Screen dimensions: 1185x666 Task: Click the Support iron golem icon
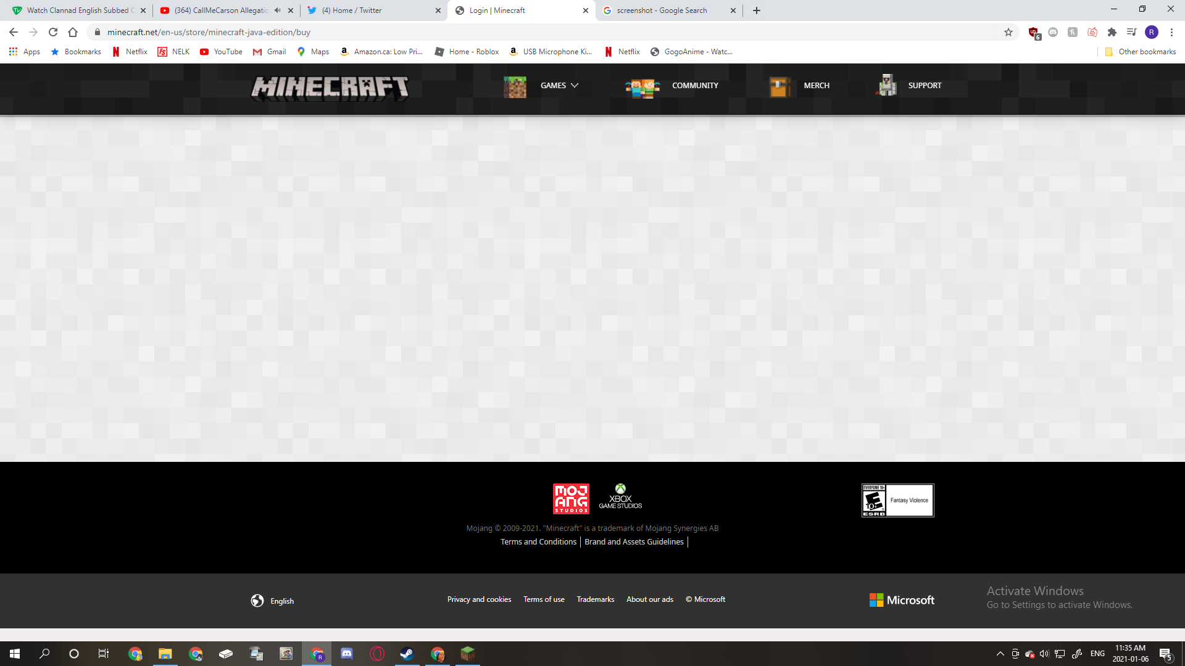click(888, 86)
